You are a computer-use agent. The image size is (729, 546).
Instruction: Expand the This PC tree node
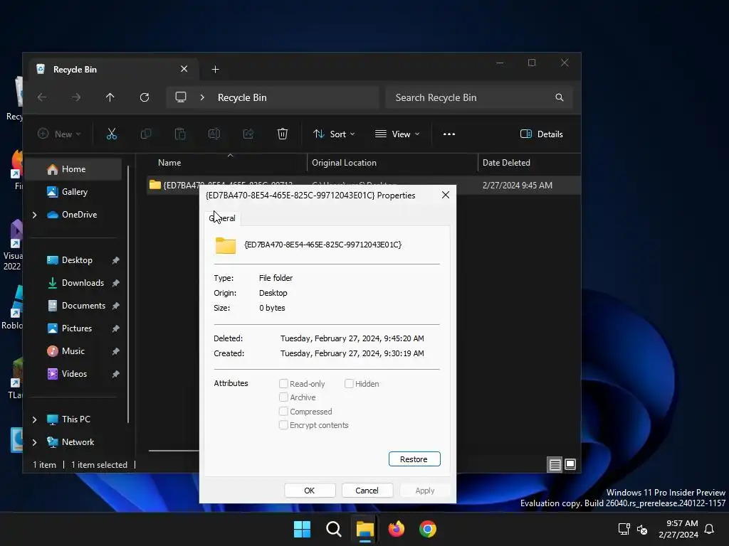point(34,419)
